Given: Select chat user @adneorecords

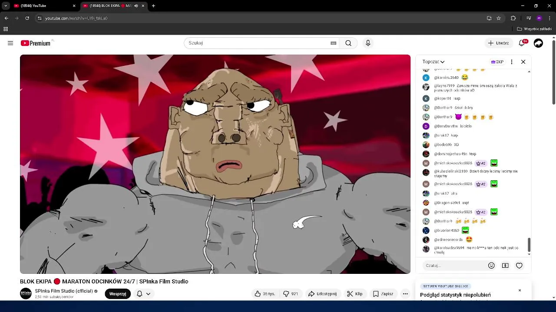Looking at the screenshot, I should click(448, 240).
